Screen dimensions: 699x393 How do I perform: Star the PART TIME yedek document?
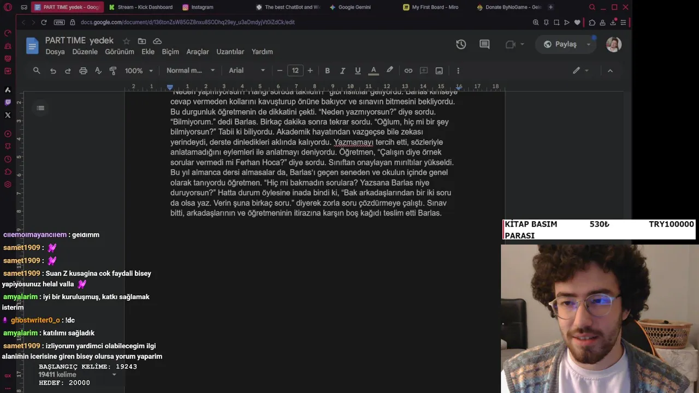tap(126, 41)
